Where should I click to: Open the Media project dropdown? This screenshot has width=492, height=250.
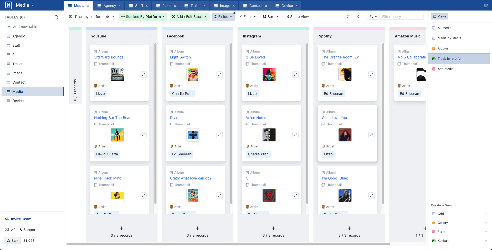point(25,5)
